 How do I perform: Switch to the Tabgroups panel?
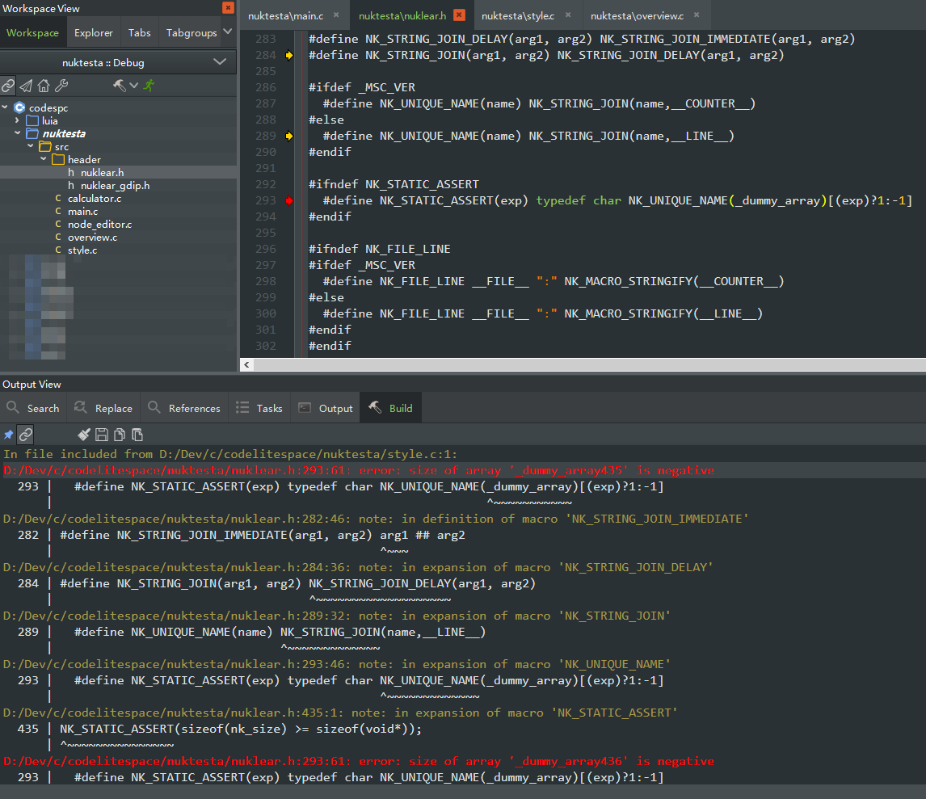click(x=192, y=32)
